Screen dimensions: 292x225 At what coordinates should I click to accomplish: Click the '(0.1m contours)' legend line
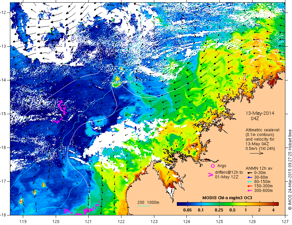(260, 135)
